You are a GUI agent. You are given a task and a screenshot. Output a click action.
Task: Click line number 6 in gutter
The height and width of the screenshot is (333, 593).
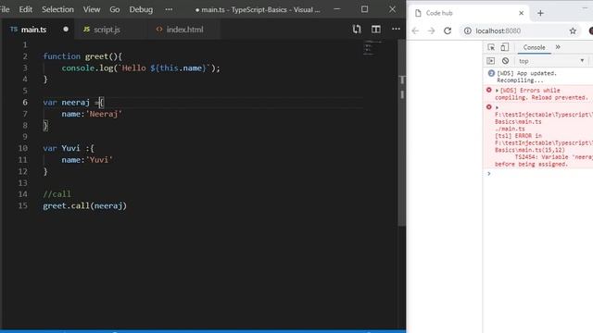(x=25, y=103)
